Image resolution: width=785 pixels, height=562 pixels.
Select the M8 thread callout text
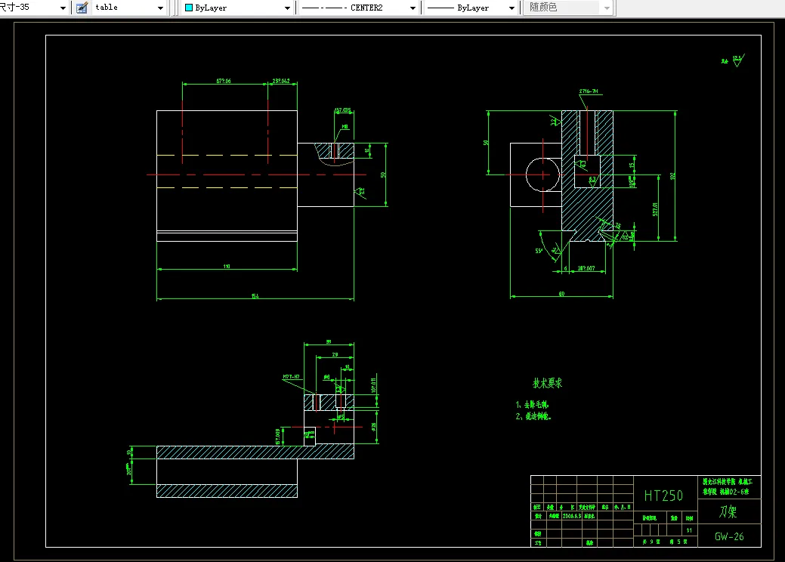coord(345,127)
